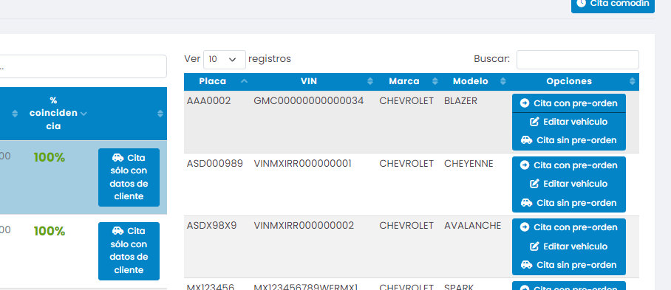Click Cita con pre-orden for ASD000989

(569, 165)
